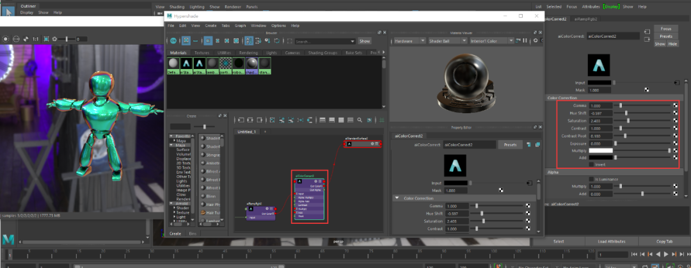Click the Show button next to Browser search
691x268 pixels.
[365, 41]
